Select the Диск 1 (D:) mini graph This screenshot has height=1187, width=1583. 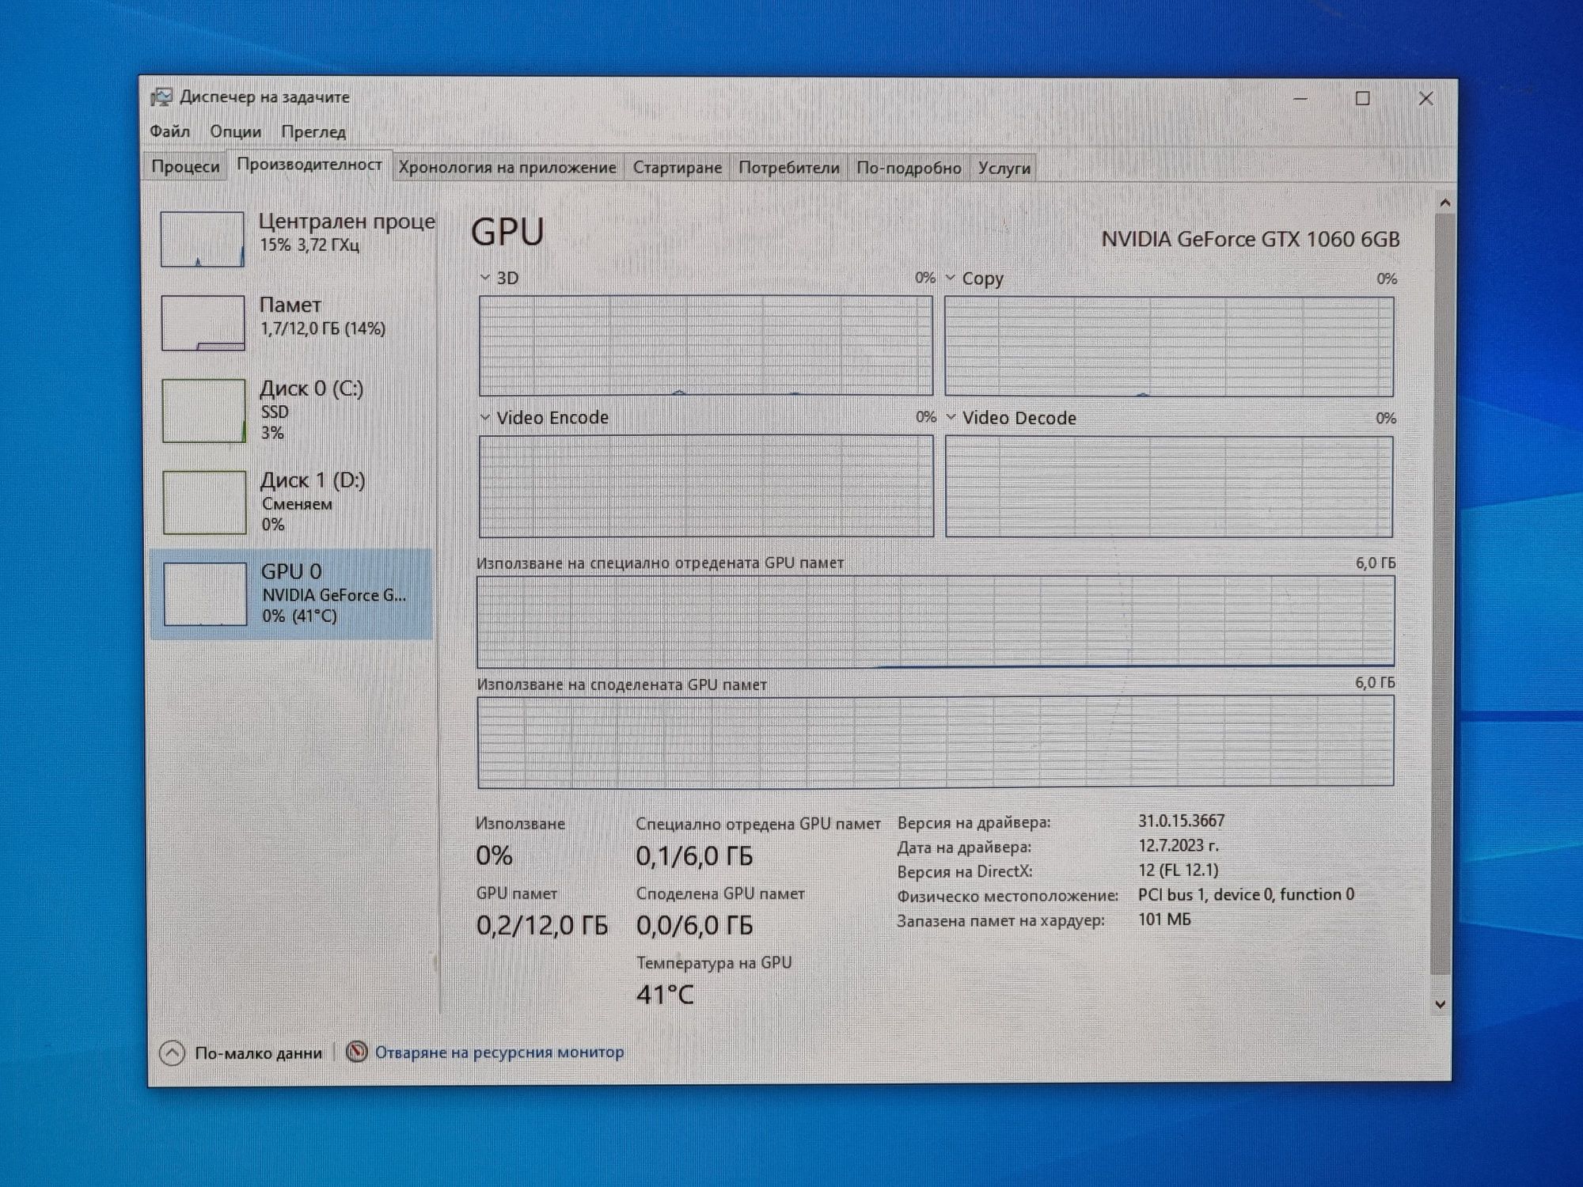click(x=205, y=502)
